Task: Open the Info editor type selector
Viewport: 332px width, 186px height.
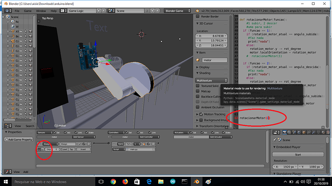Action: pyautogui.click(x=8, y=11)
